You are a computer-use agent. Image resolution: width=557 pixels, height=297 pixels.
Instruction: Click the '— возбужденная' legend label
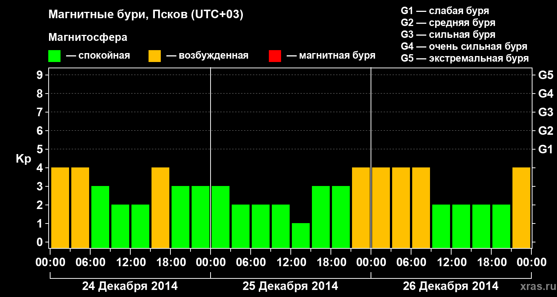(x=208, y=56)
